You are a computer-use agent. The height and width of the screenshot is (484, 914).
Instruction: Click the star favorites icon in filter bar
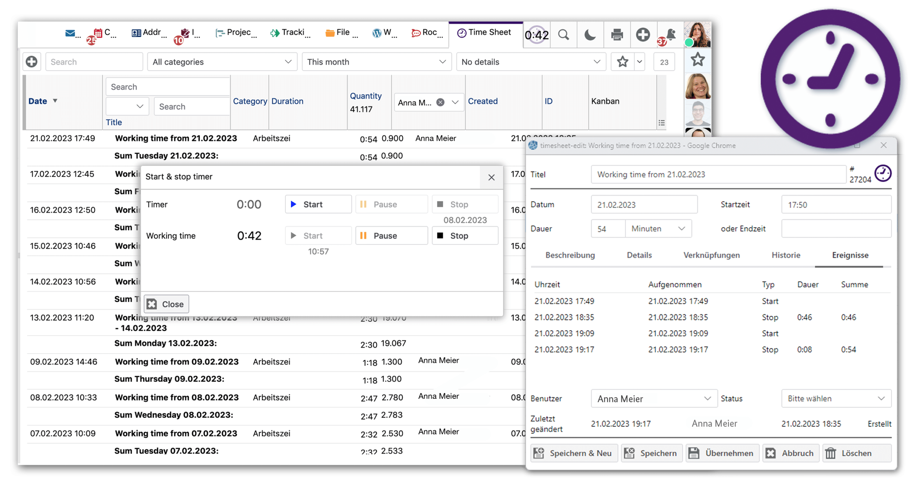click(623, 62)
